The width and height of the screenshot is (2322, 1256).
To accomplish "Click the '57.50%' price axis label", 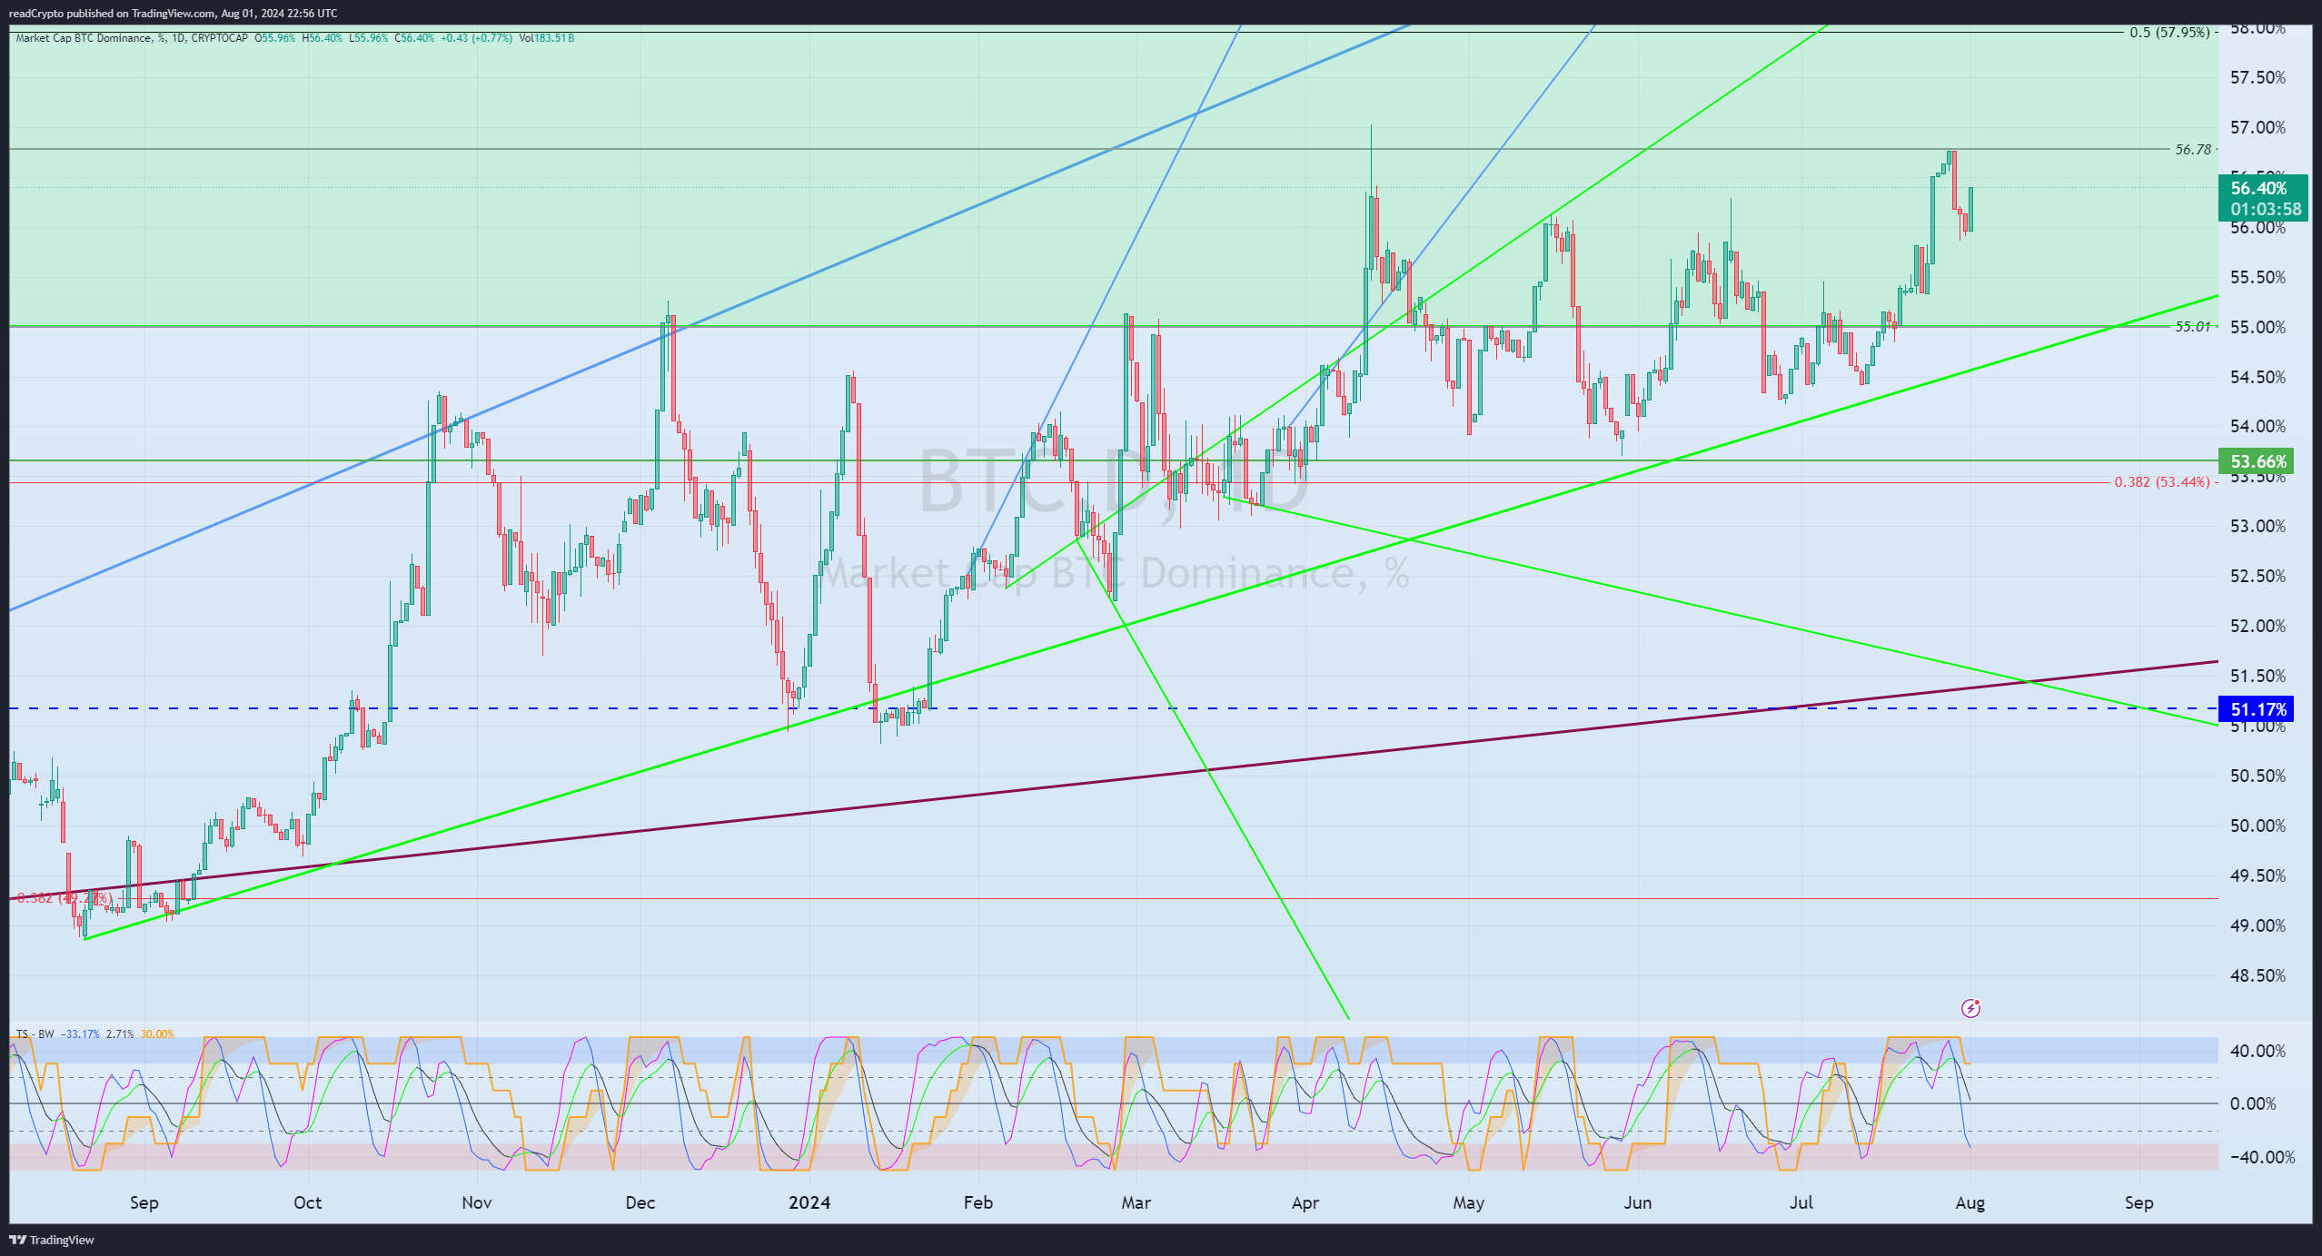I will [2257, 77].
